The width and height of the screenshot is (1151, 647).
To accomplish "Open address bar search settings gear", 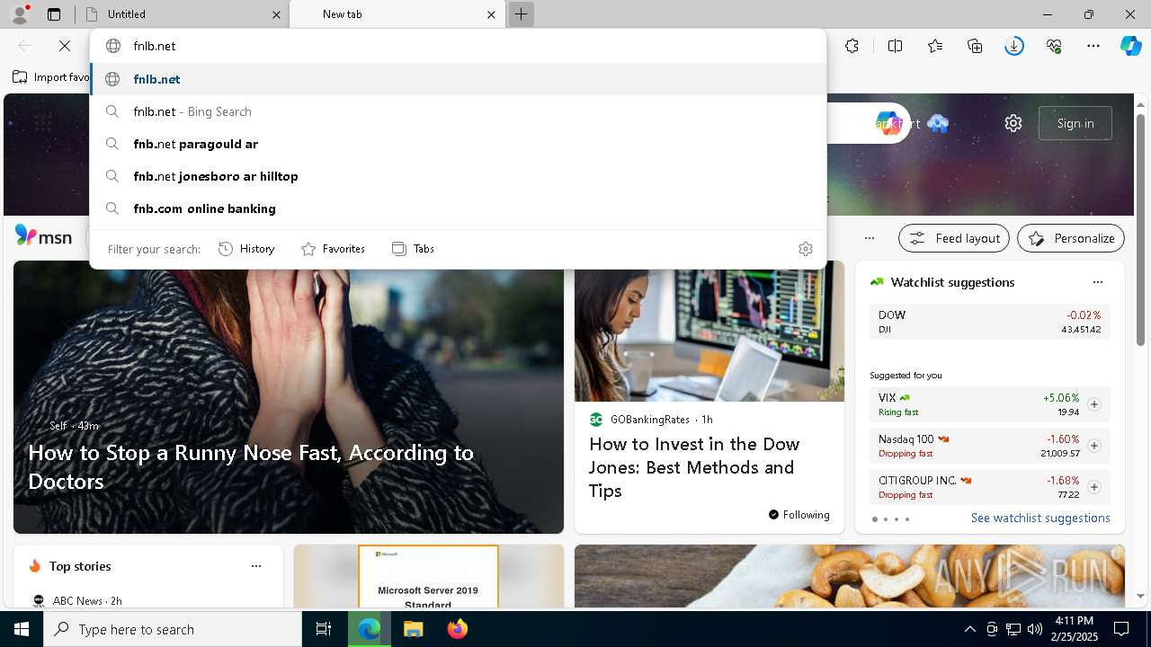I will 806,249.
